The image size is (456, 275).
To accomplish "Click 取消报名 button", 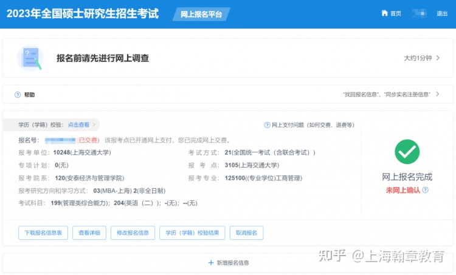I will [246, 233].
